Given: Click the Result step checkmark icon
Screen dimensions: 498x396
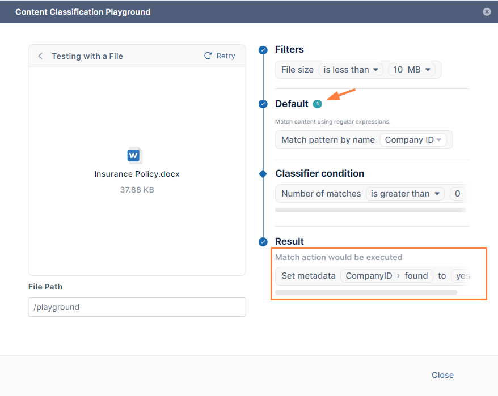Looking at the screenshot, I should [x=263, y=242].
